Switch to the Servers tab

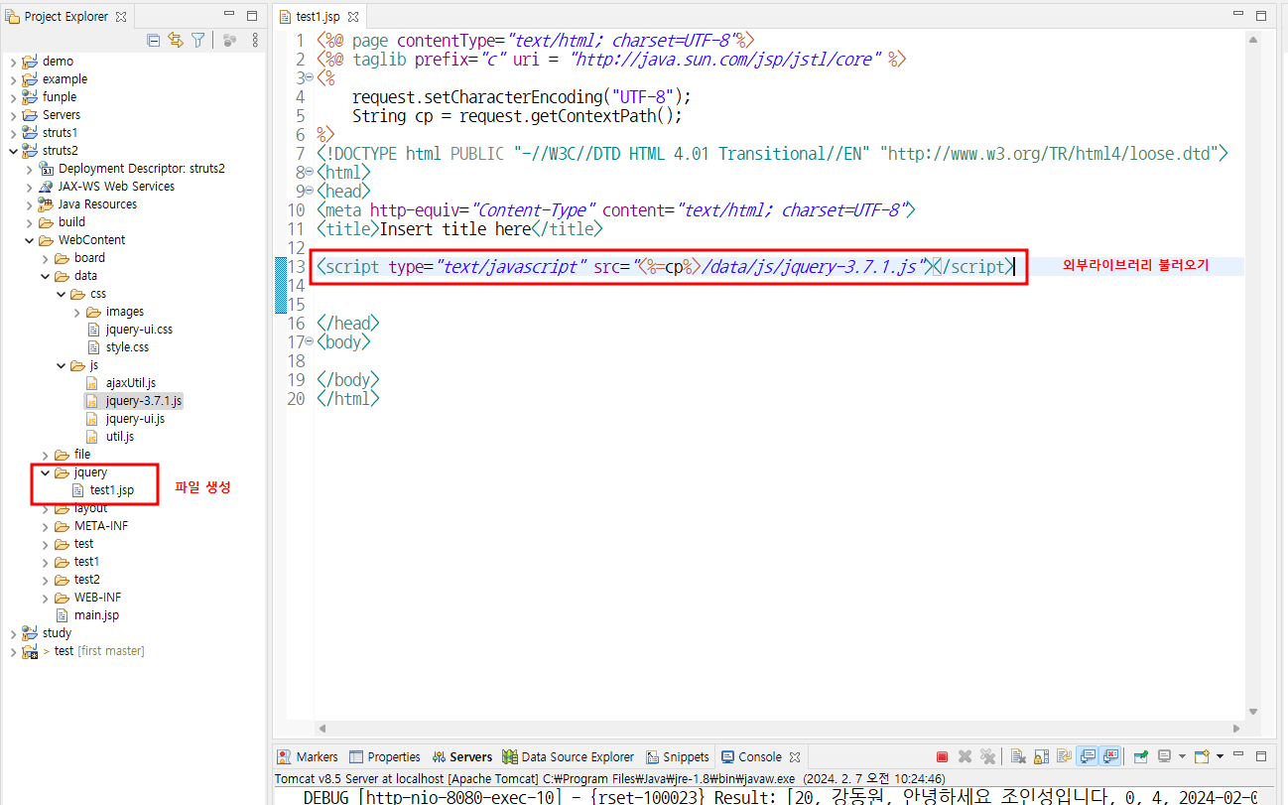tap(461, 756)
